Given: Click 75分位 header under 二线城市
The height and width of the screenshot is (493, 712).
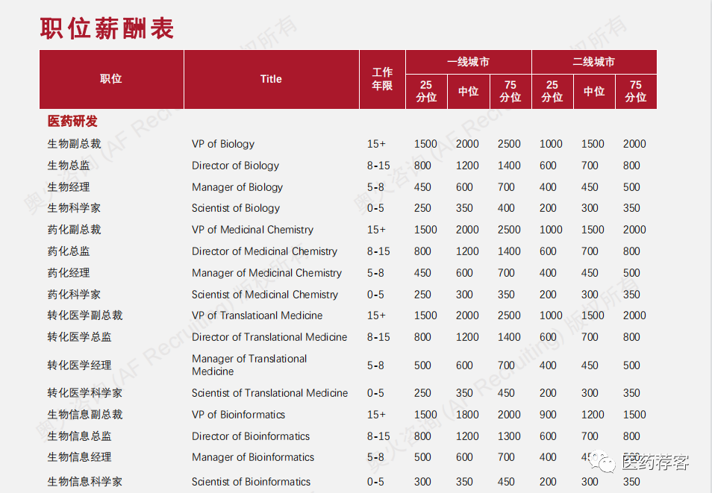Looking at the screenshot, I should coord(636,91).
